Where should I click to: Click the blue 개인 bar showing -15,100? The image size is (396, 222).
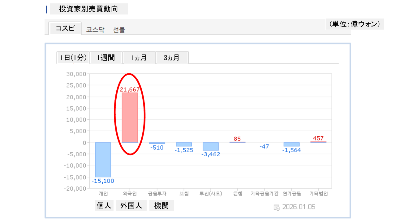103,160
